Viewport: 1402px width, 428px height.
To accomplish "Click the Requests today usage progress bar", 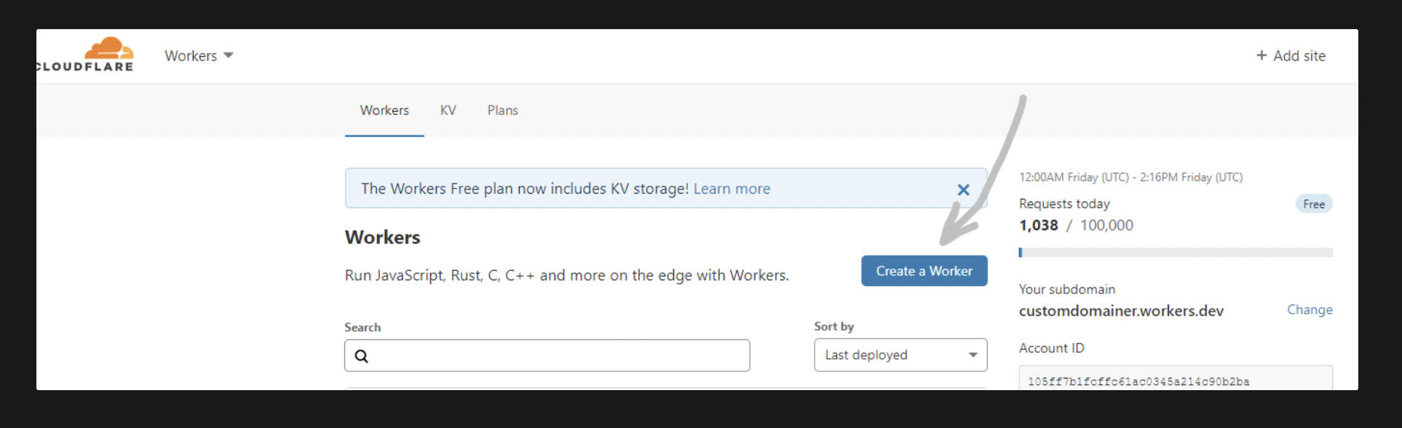I will [1175, 253].
